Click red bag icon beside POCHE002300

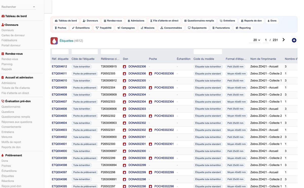[x=150, y=158]
